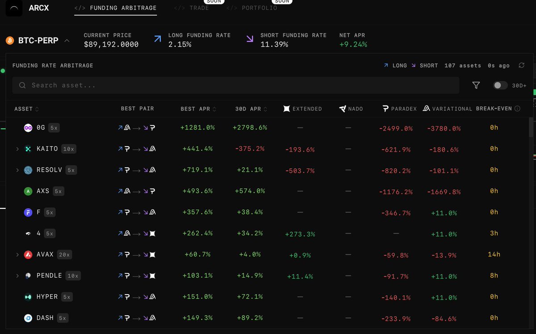Click the BEST PAIR column header
This screenshot has width=536, height=334.
coord(137,109)
